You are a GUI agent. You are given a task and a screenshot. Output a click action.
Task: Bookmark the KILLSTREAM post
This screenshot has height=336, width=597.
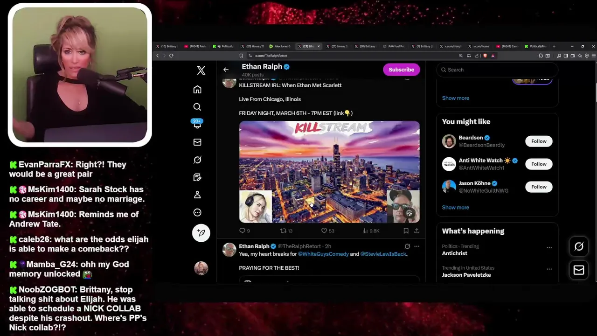tap(406, 231)
